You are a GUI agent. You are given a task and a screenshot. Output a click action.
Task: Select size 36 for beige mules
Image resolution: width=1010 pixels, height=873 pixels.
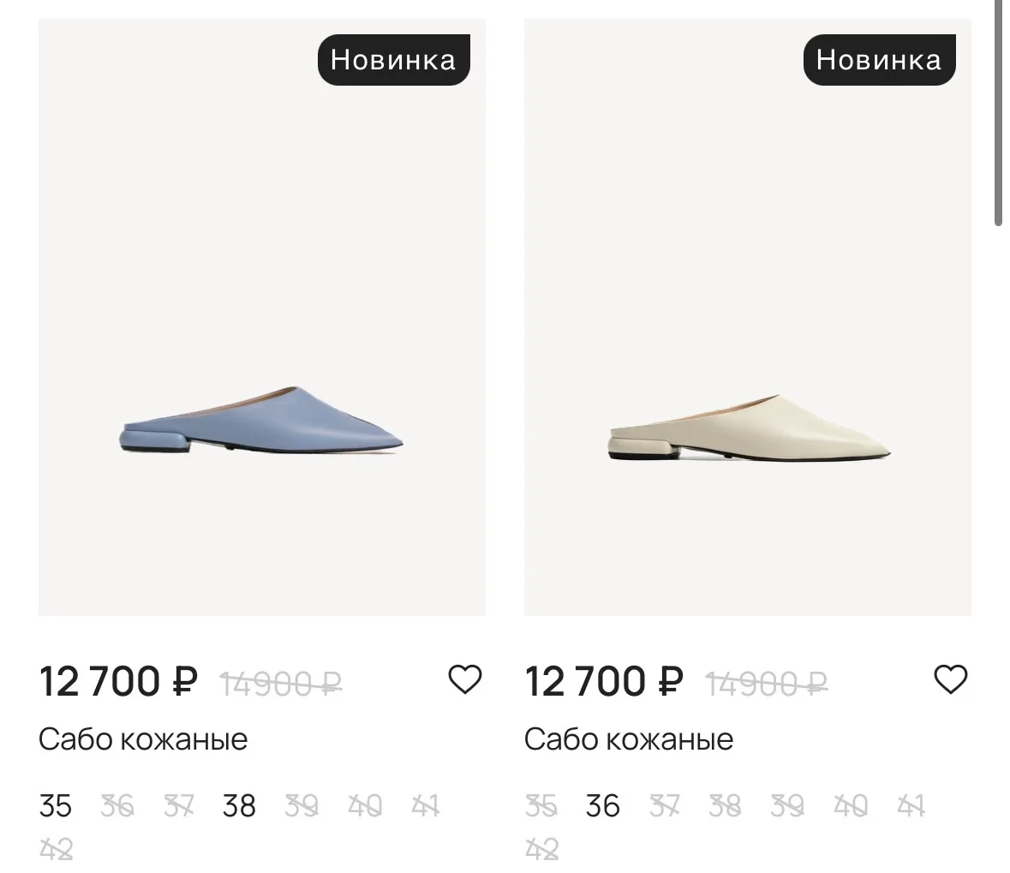tap(603, 806)
